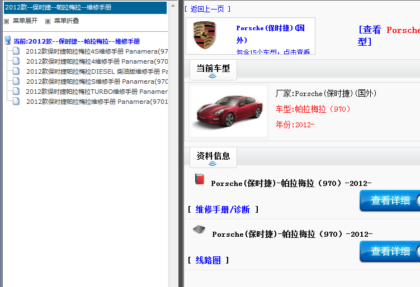Select the root node 当前:2012款--保时捷--帕拉梅拉--维修手册
Screen dimensions: 420x287
tap(76, 41)
